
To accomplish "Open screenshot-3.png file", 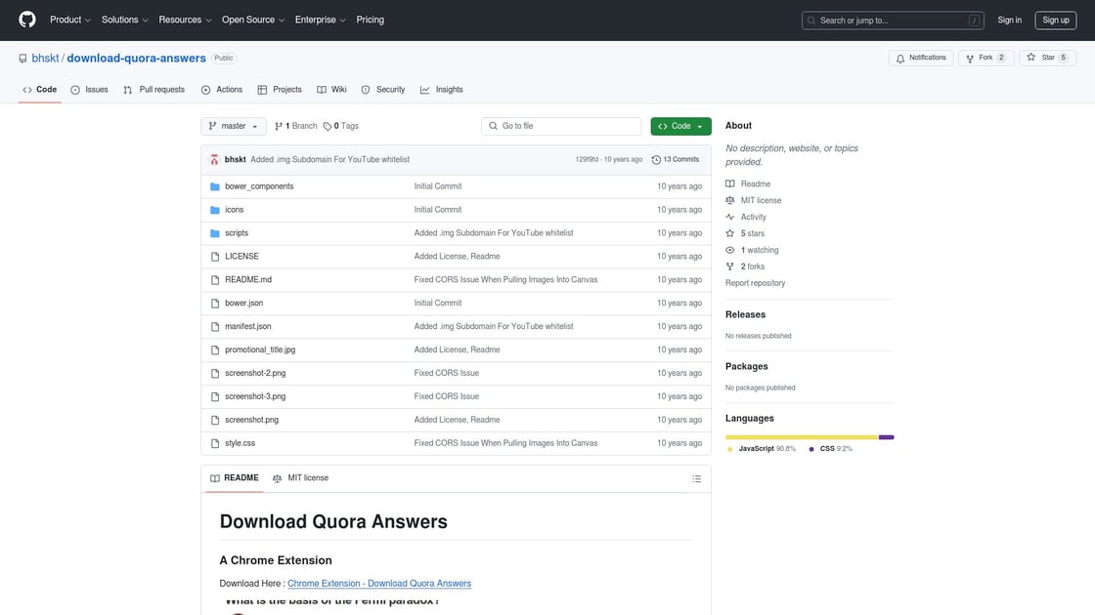I will (x=255, y=396).
